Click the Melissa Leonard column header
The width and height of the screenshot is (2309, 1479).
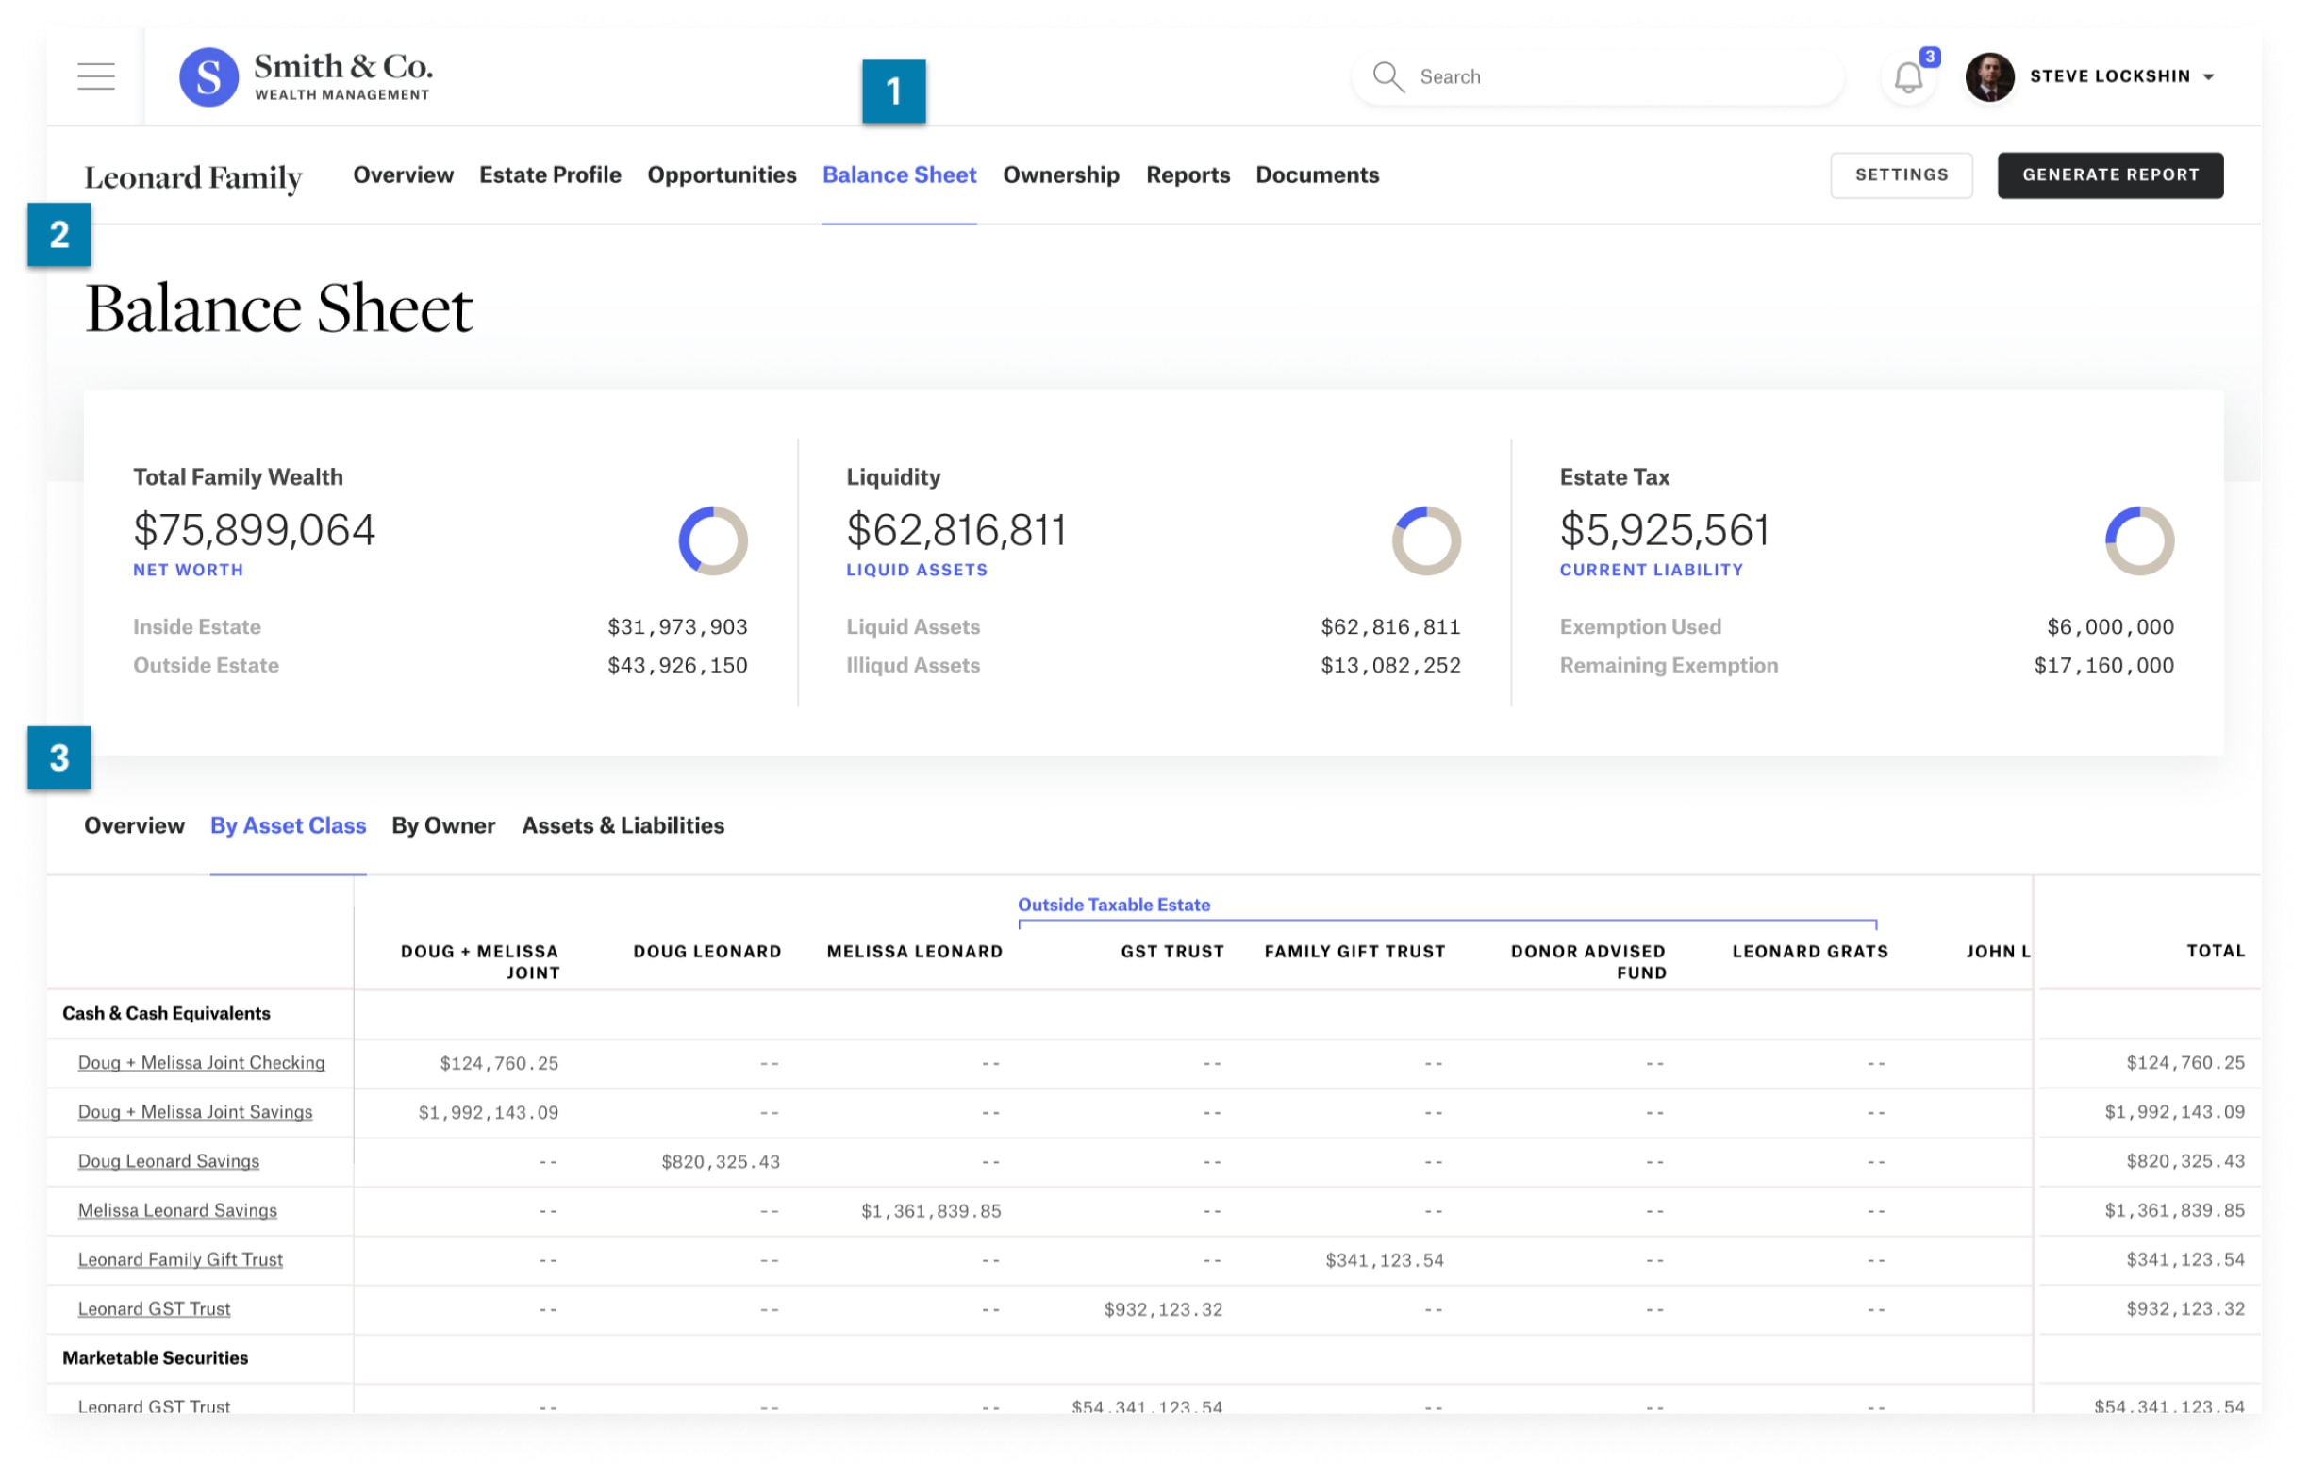(x=914, y=951)
